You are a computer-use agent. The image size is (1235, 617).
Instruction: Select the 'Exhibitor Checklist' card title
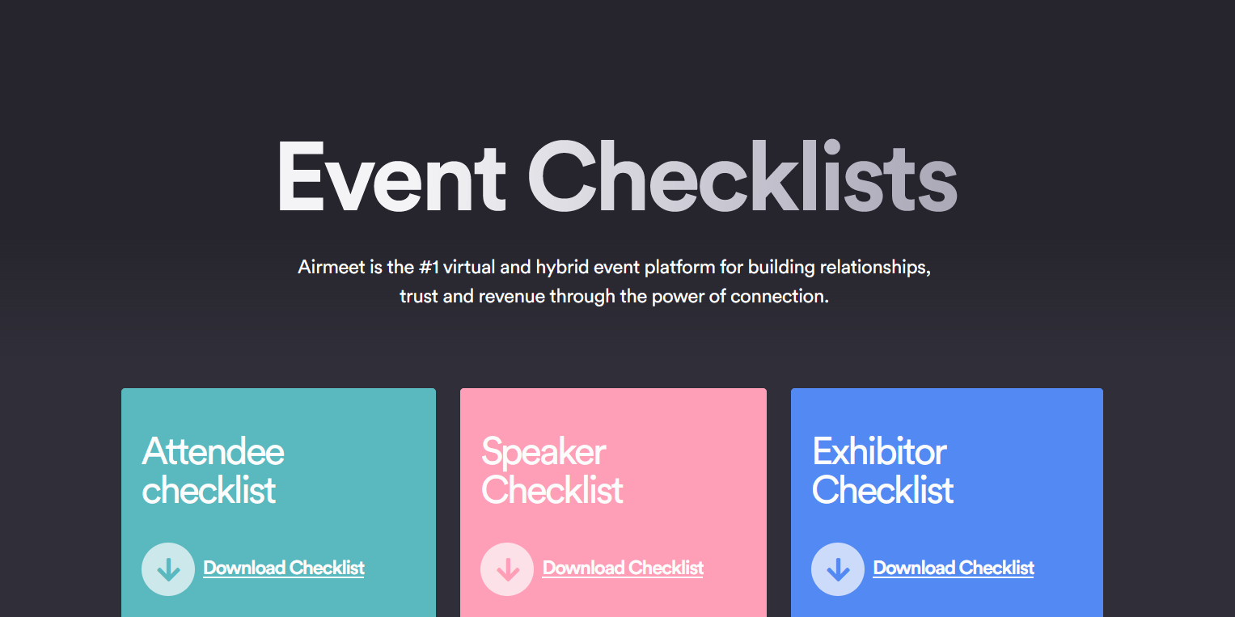882,471
